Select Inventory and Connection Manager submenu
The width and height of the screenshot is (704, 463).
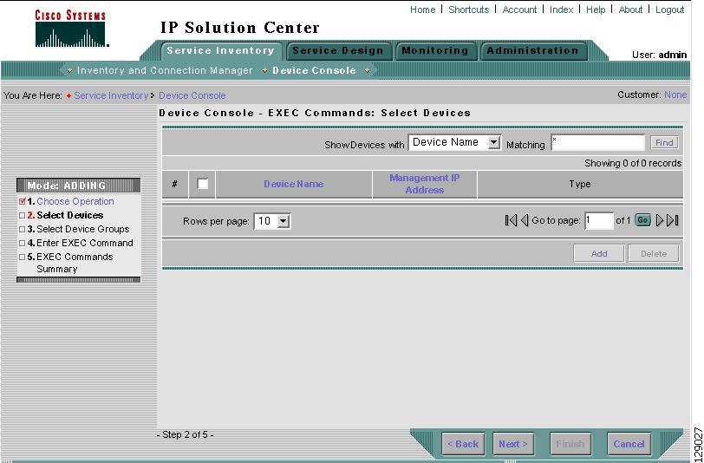[165, 70]
